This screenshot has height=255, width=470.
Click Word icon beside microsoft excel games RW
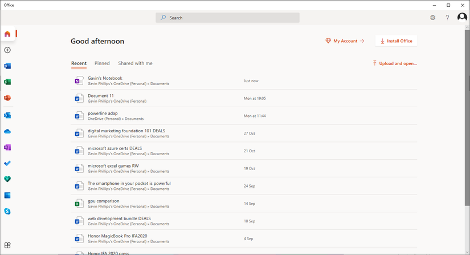point(79,168)
